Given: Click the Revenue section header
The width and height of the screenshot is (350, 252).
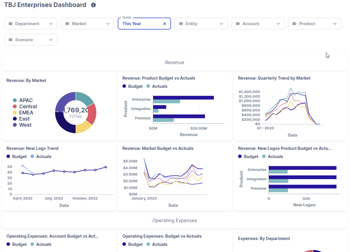Looking at the screenshot, I should (x=175, y=63).
